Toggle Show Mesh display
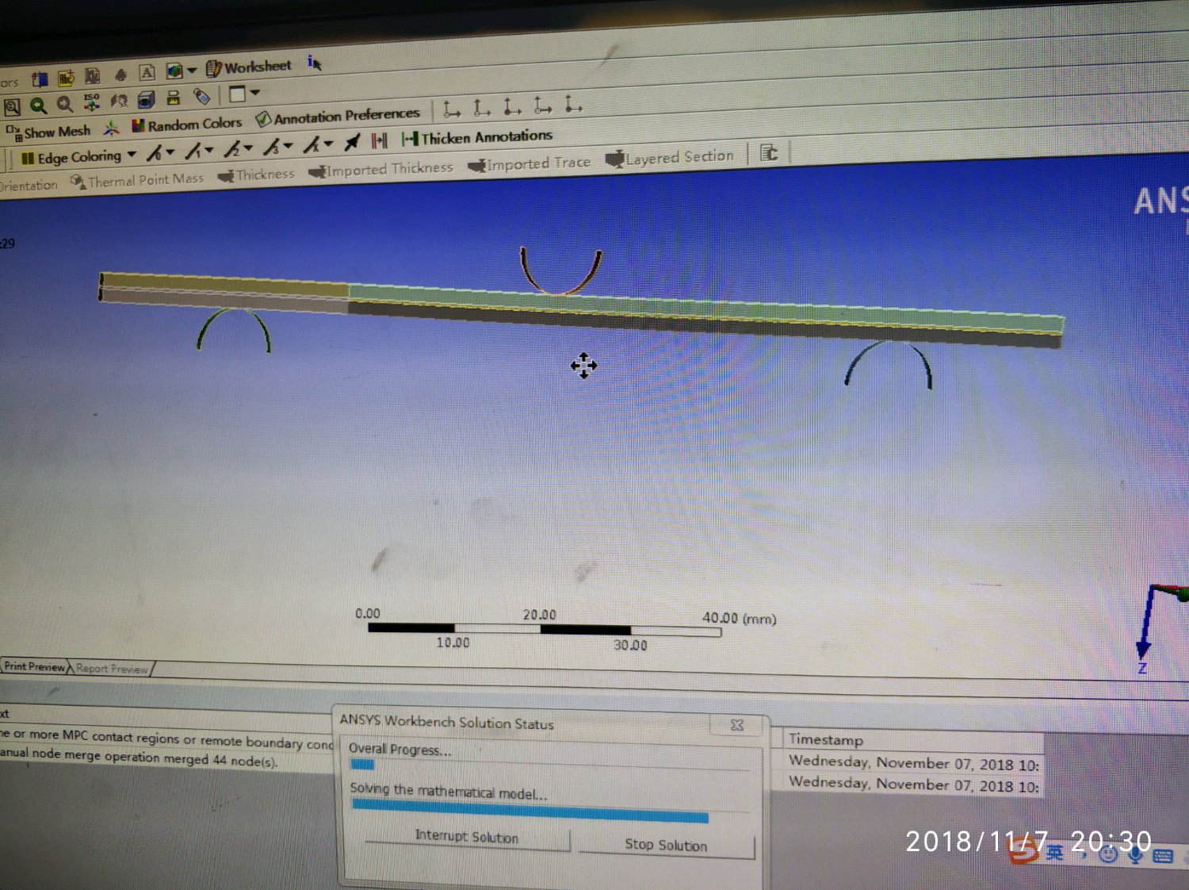Screen dimensions: 1189x890 tap(49, 132)
